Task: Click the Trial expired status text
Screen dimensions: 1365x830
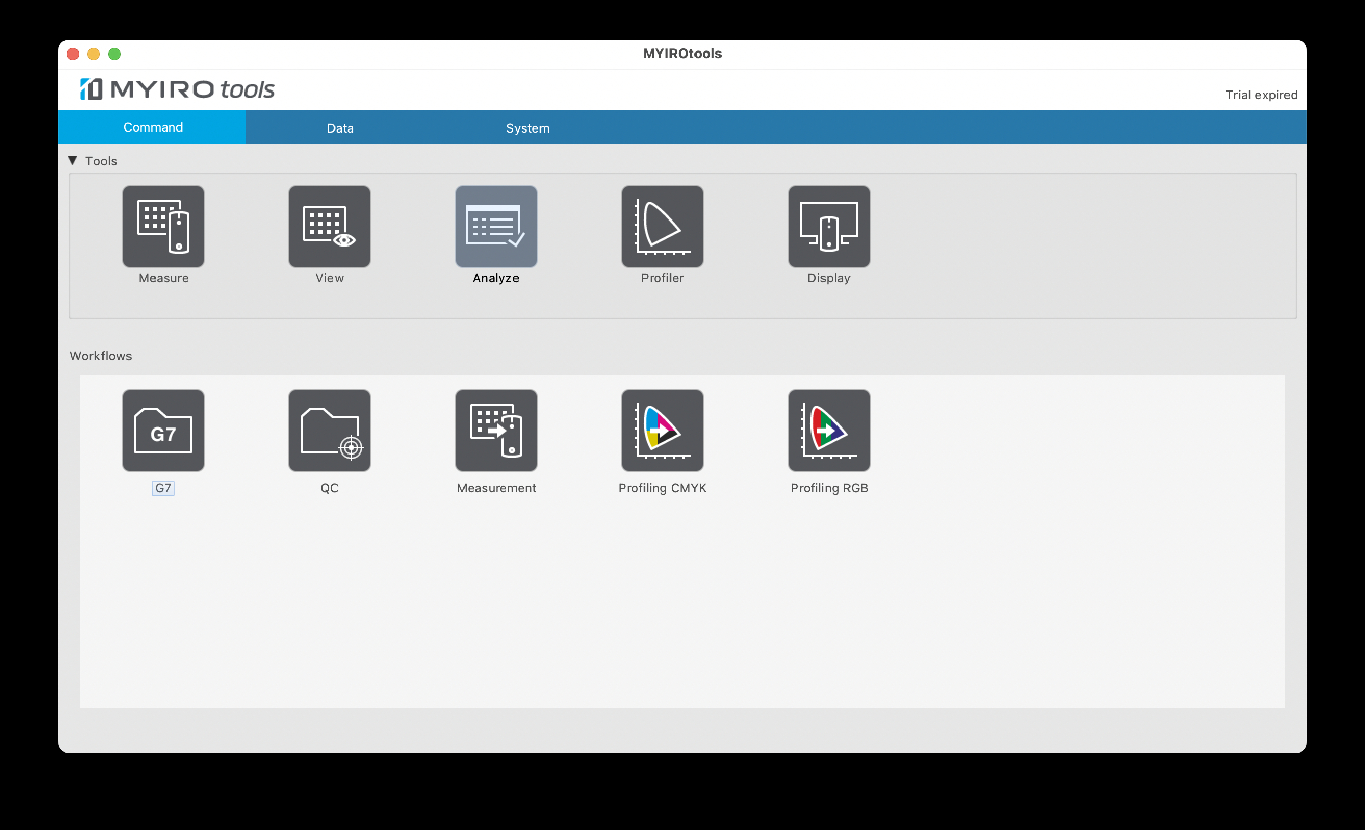Action: 1261,95
